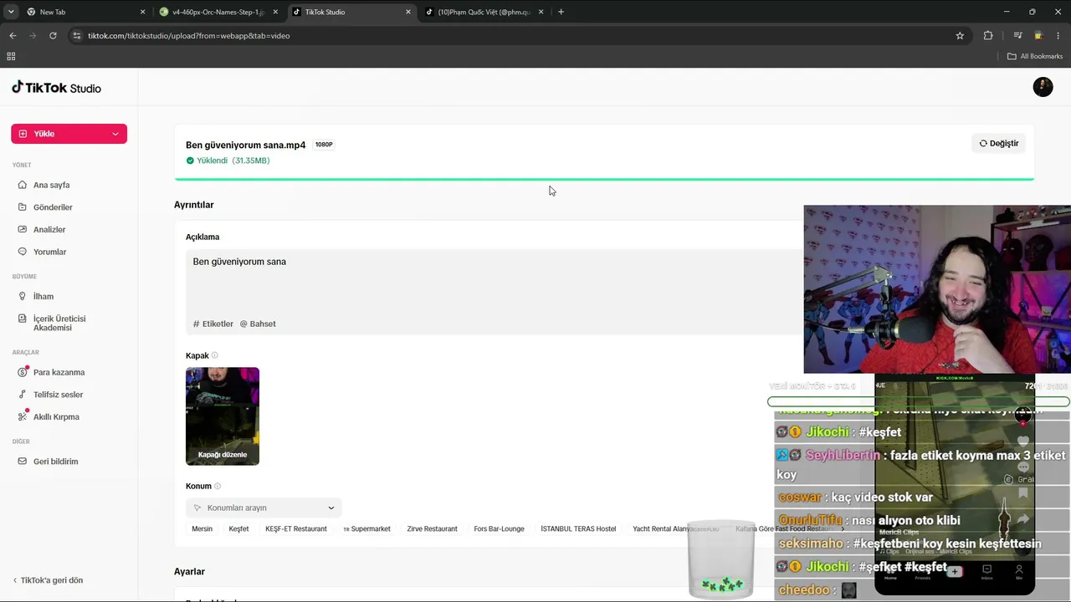This screenshot has height=602, width=1071.
Task: Choose the Supermarket location chip
Action: pos(366,528)
